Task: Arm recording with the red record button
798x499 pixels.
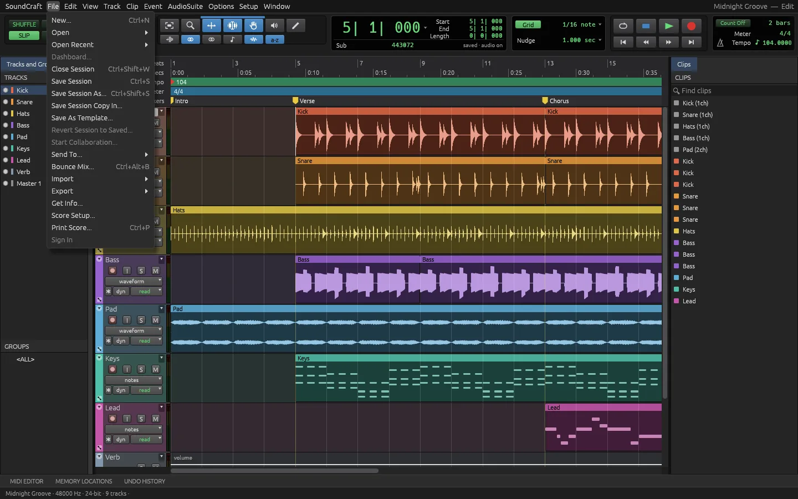Action: (691, 26)
